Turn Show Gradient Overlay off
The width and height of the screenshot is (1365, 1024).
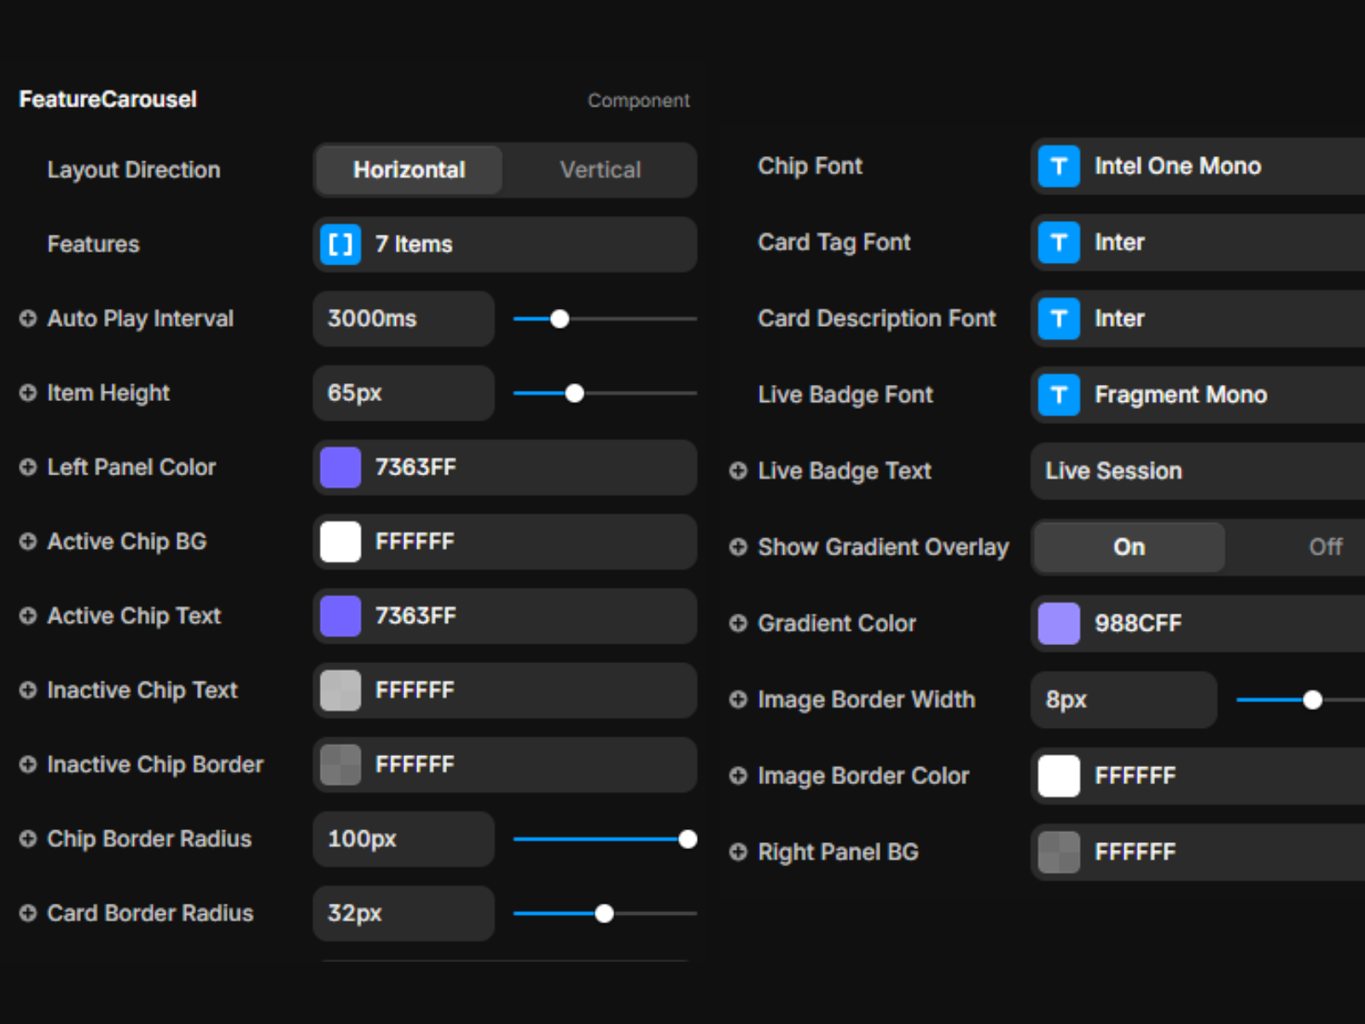(x=1325, y=547)
